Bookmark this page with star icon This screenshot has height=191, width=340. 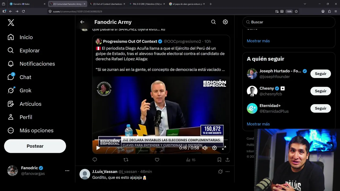click(x=296, y=11)
